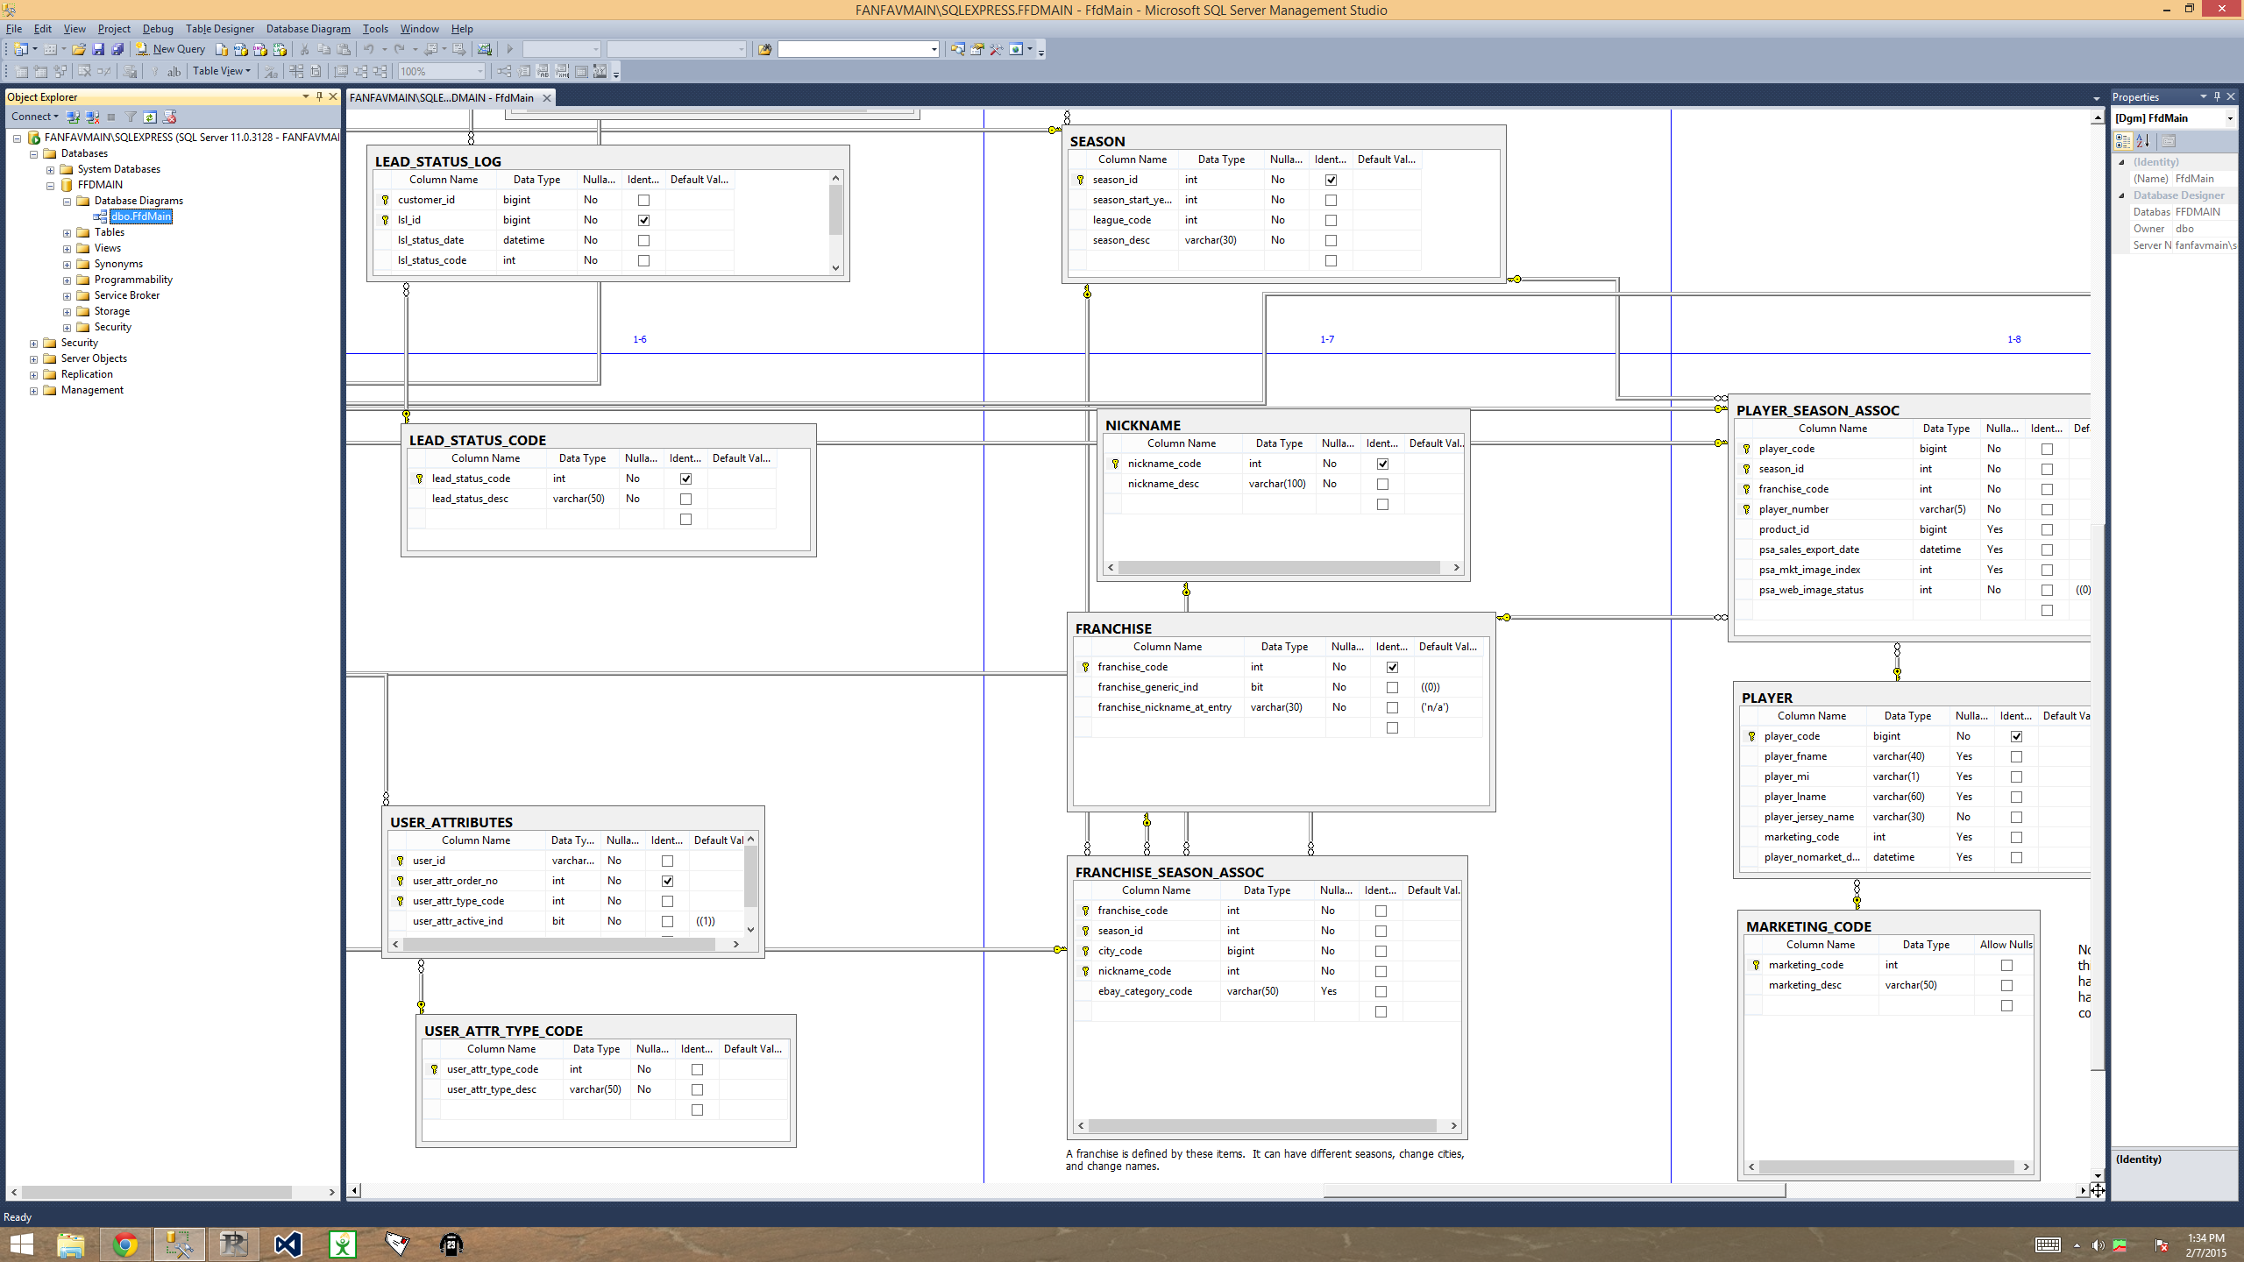Click the Analysis Services MDX Query icon
Viewport: 2244px width, 1262px height.
(240, 49)
